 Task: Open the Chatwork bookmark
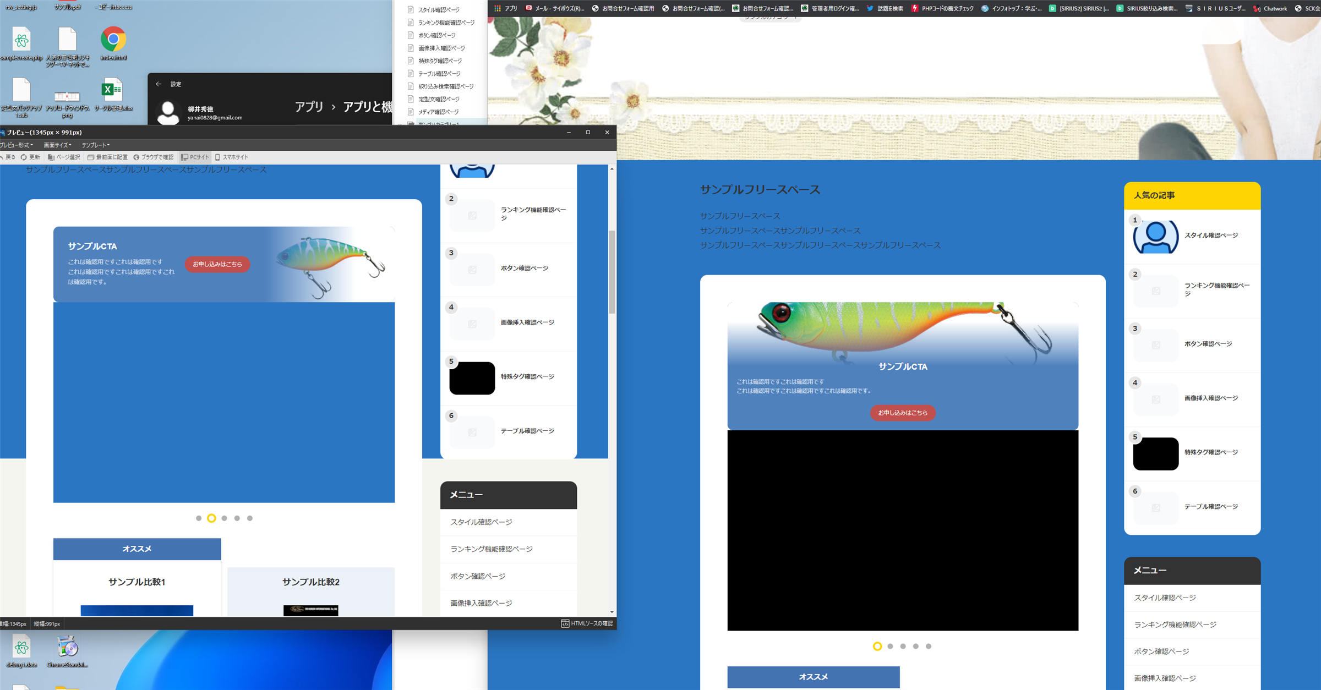(1270, 8)
